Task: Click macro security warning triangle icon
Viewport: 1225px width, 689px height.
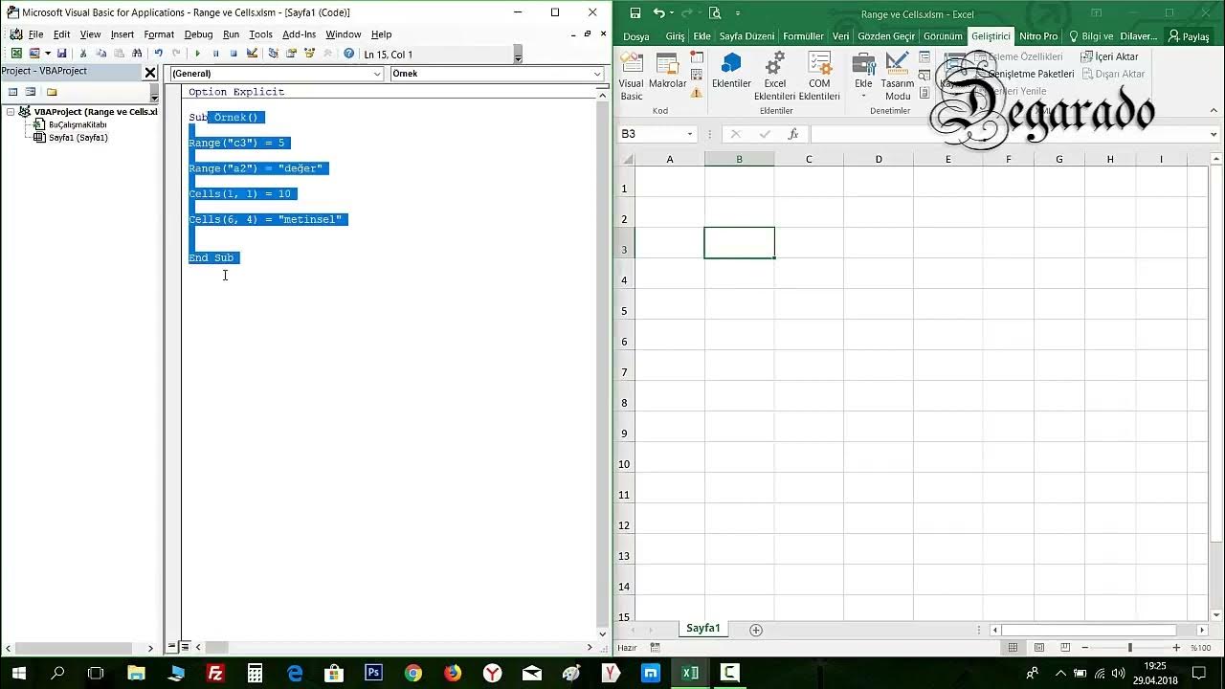Action: pyautogui.click(x=697, y=93)
